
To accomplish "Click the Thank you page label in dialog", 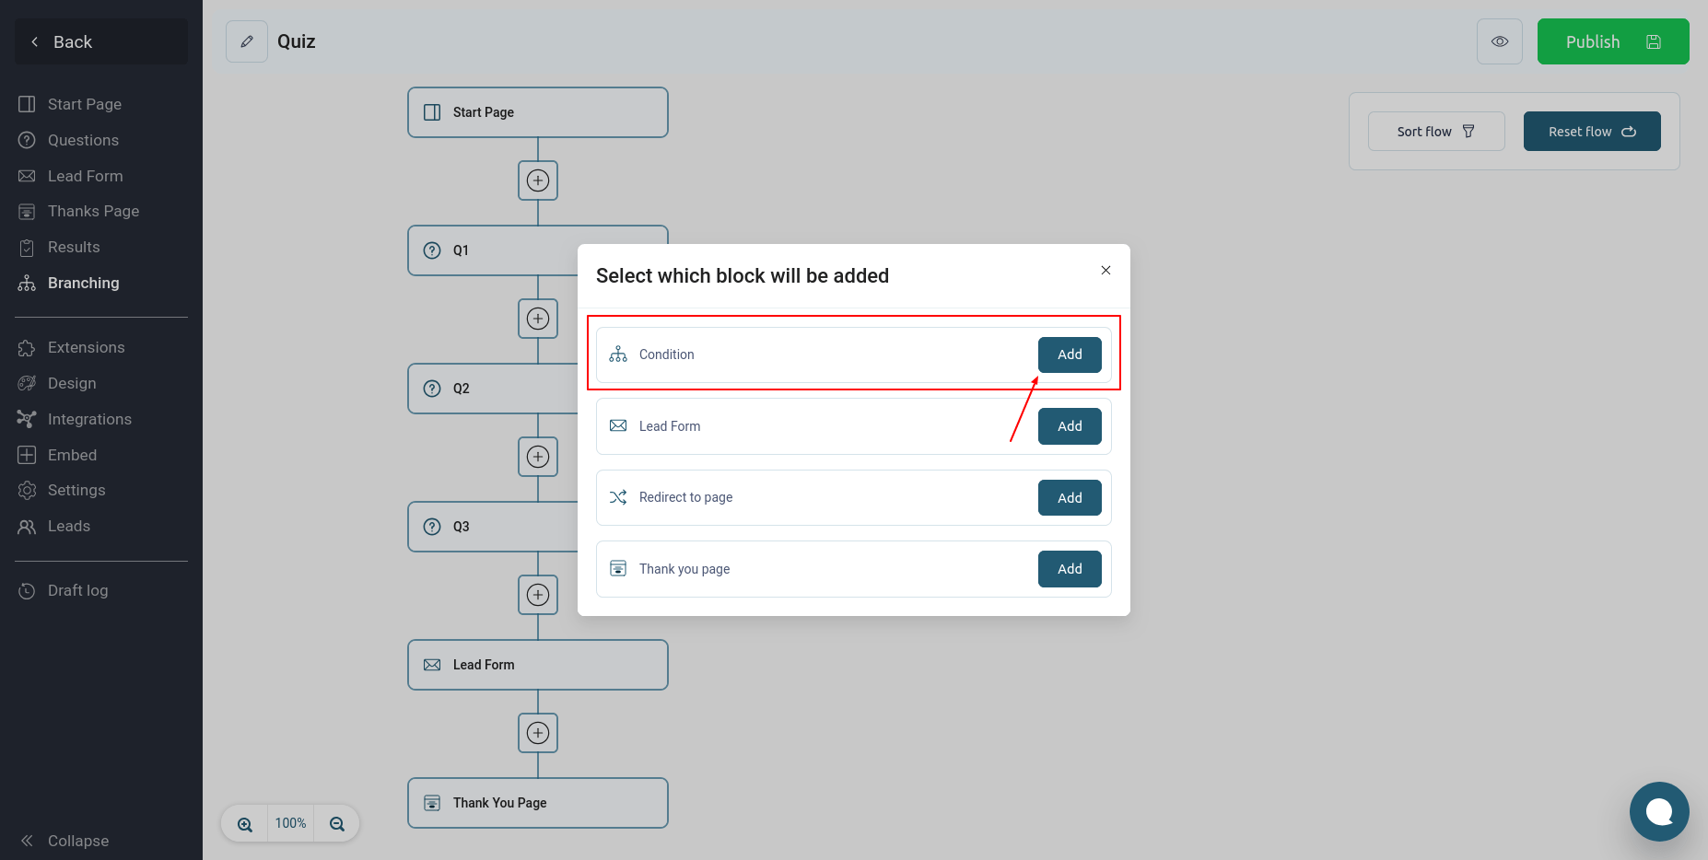I will tap(684, 569).
